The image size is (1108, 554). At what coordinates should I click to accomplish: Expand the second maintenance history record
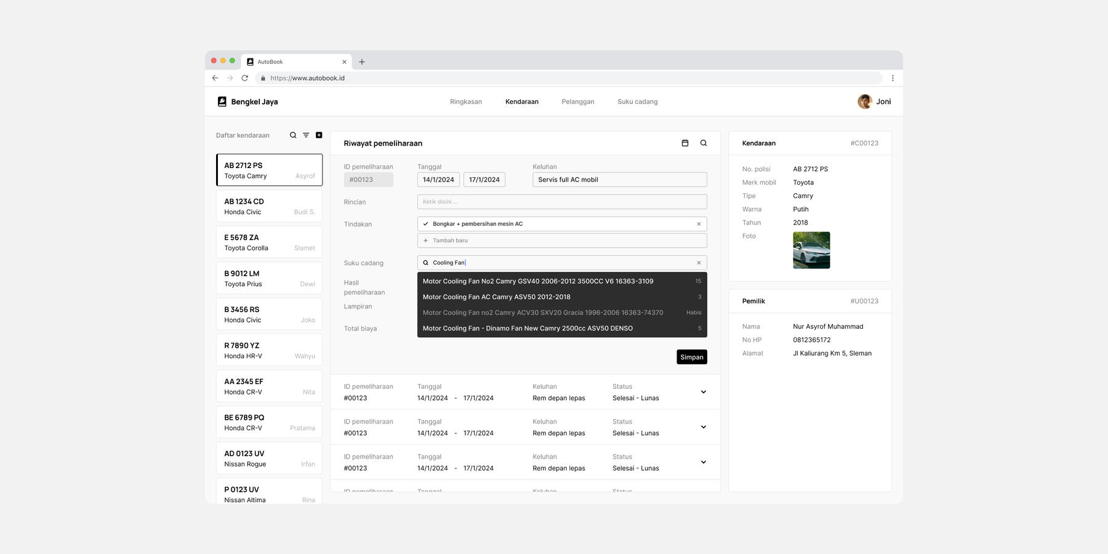[x=703, y=427]
